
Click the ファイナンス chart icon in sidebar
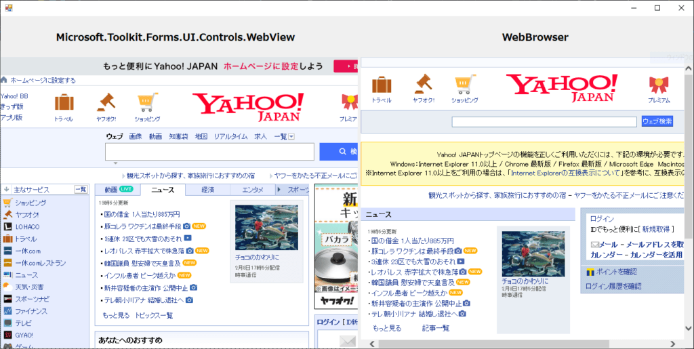click(x=7, y=311)
